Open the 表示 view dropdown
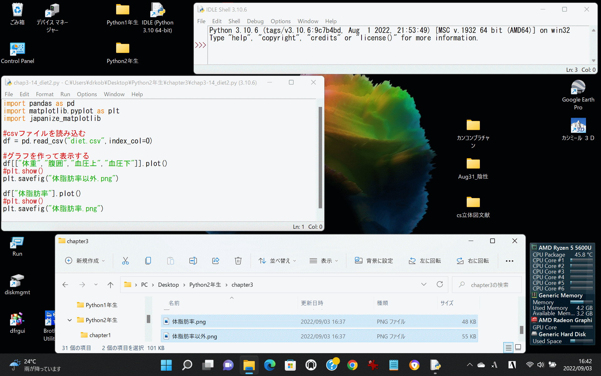601x376 pixels. coord(324,261)
